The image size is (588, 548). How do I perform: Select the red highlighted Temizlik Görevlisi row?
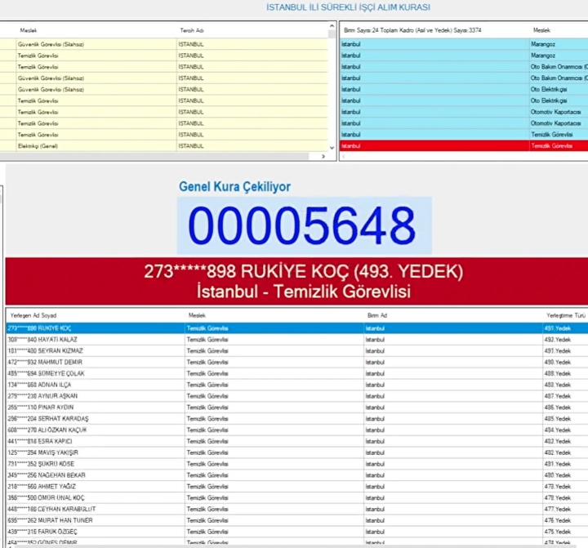tap(464, 146)
